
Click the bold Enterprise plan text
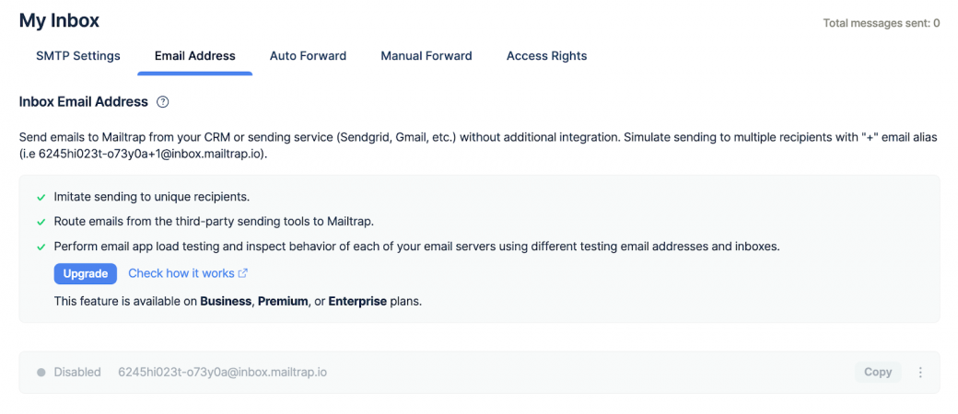(357, 301)
